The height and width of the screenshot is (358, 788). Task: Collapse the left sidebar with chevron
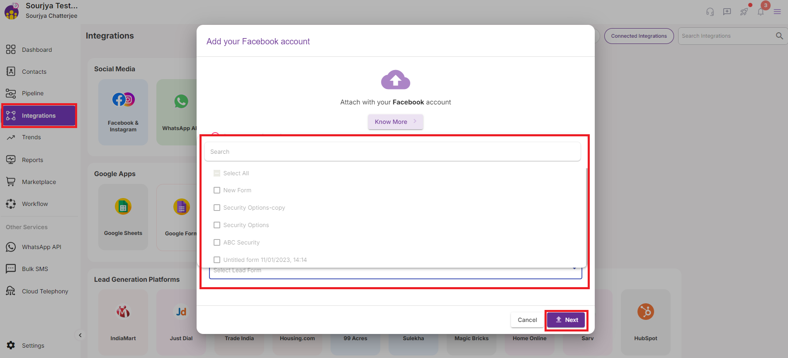[x=80, y=335]
